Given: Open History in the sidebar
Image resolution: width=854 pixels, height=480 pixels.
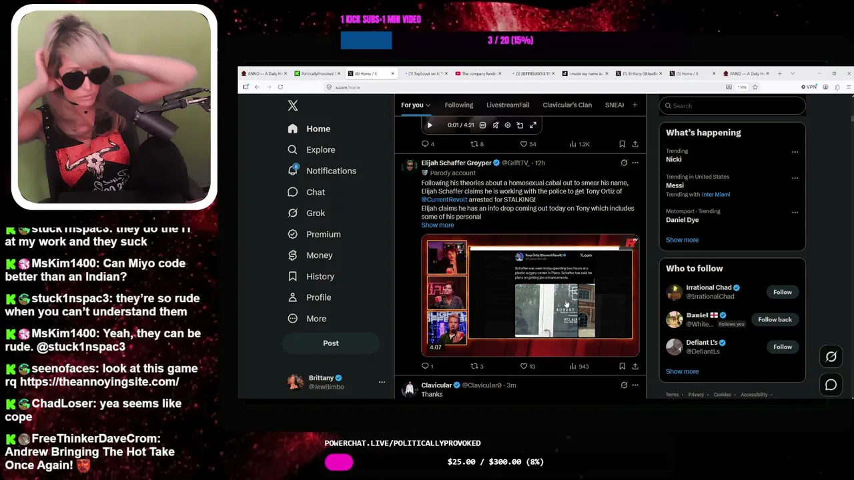Looking at the screenshot, I should tap(311, 277).
